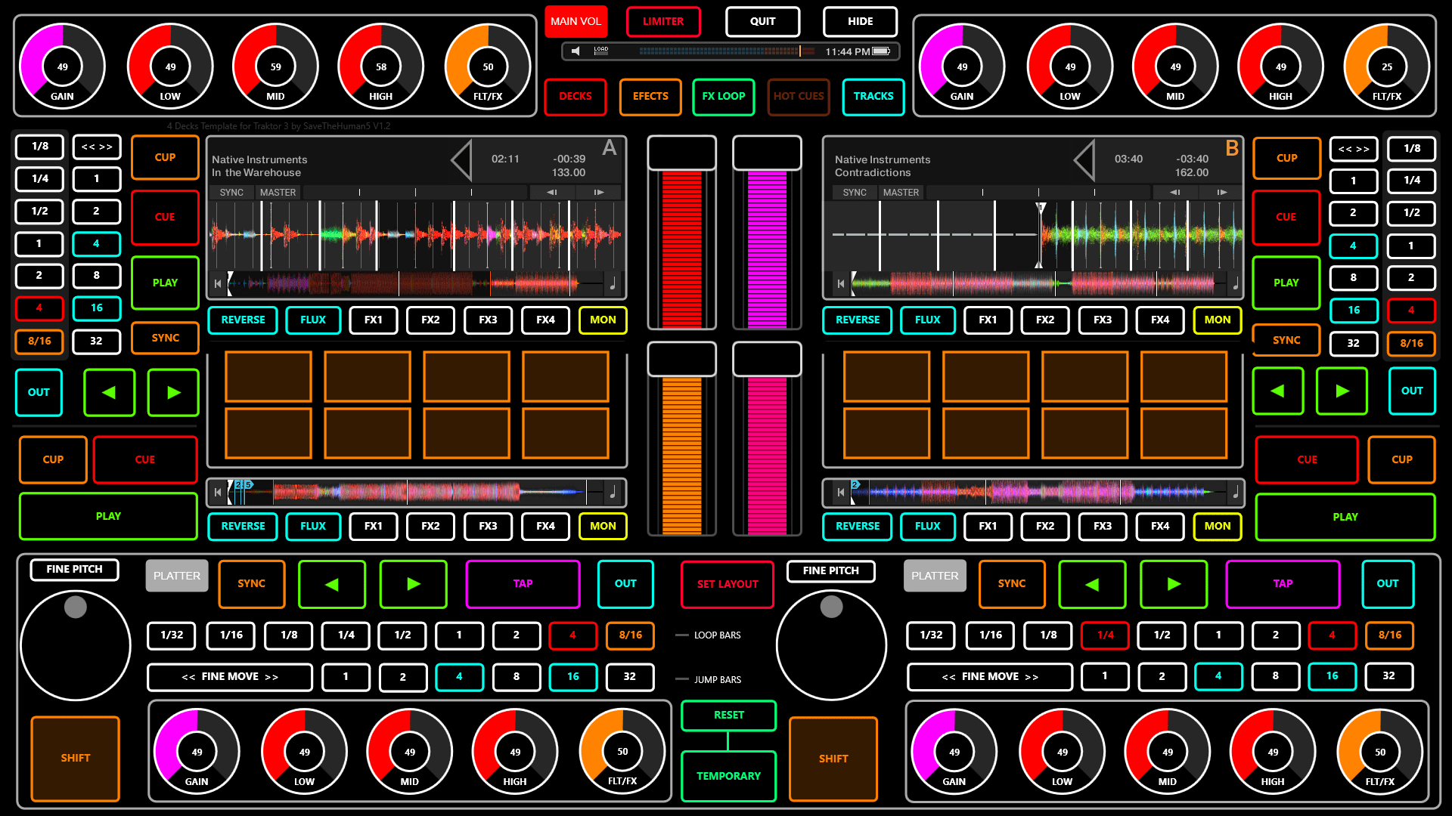
Task: Toggle Deck A SYNC indicator in header
Action: 231,193
